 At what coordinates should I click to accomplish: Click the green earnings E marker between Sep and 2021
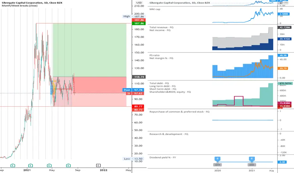tap(13, 165)
